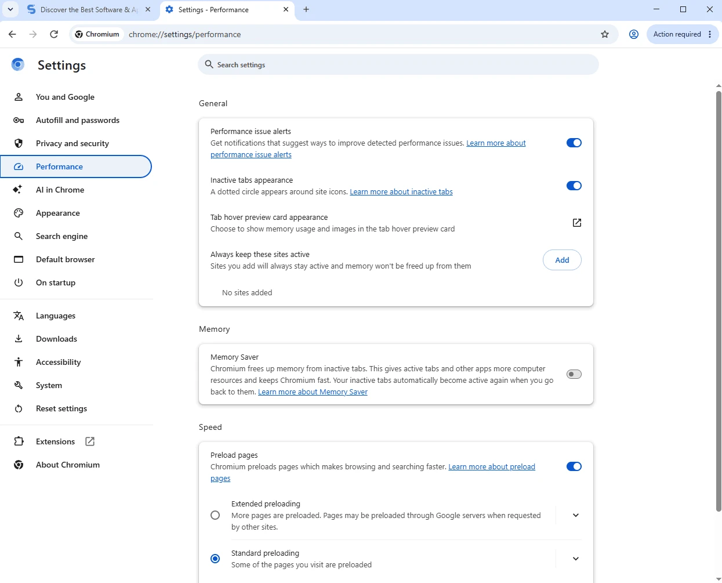Click the Privacy and security shield icon
This screenshot has width=722, height=583.
click(x=19, y=143)
